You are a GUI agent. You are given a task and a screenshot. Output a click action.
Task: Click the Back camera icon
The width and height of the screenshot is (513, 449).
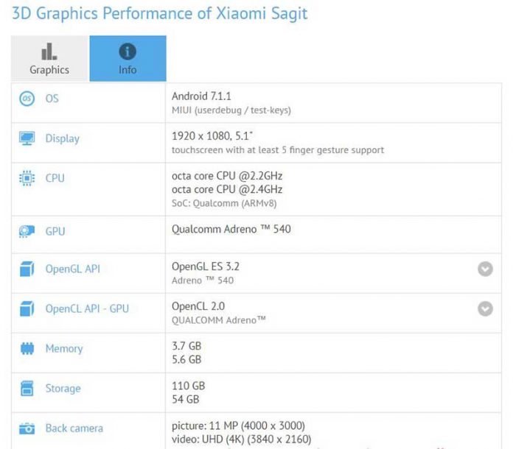(27, 428)
